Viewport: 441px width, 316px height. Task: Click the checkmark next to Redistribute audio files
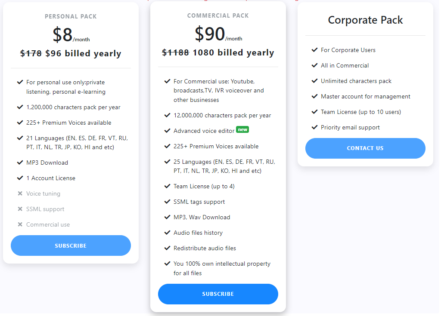(x=168, y=248)
